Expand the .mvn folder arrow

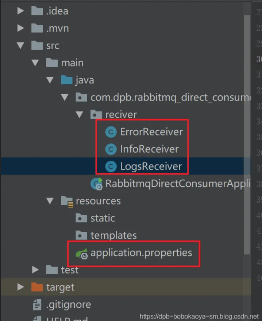click(20, 28)
